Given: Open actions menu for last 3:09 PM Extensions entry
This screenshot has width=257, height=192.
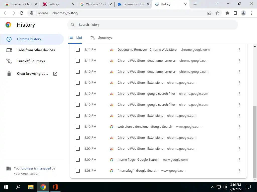Looking at the screenshot, I should [x=239, y=149].
